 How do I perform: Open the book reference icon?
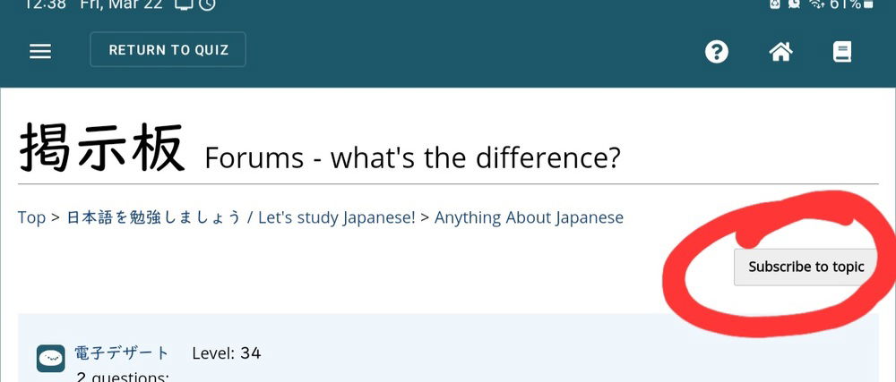tap(842, 52)
